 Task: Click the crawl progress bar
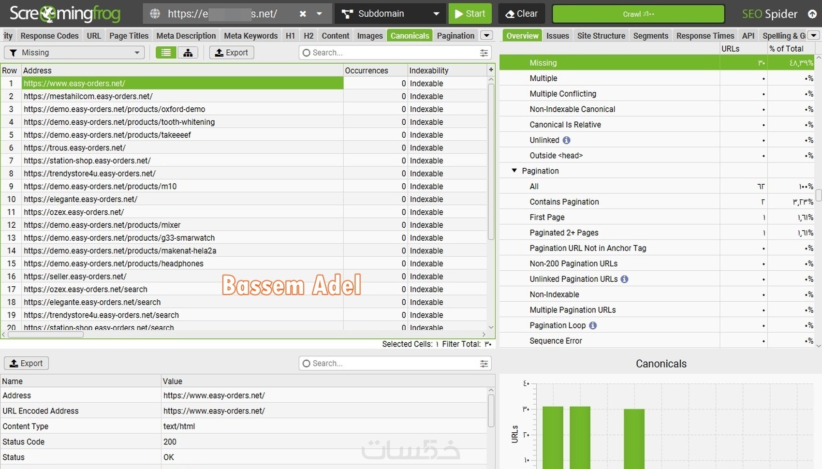coord(638,14)
